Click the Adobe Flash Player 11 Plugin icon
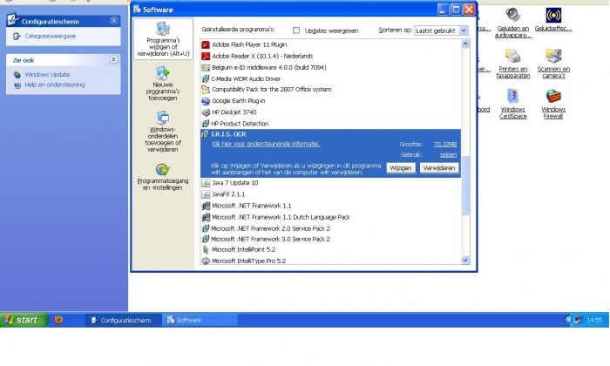610x366 pixels. 206,44
